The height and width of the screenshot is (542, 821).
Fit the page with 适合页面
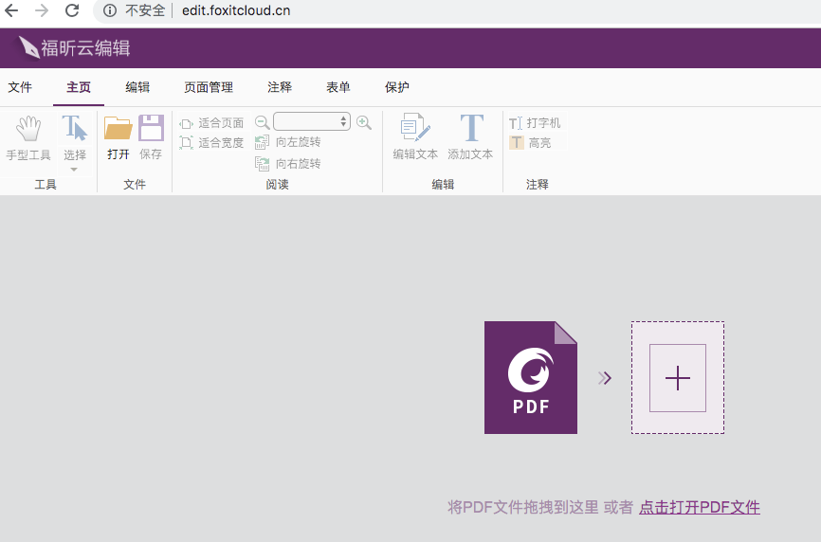pos(211,123)
